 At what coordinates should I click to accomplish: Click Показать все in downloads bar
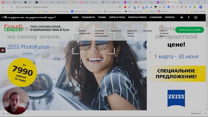[x=196, y=113]
